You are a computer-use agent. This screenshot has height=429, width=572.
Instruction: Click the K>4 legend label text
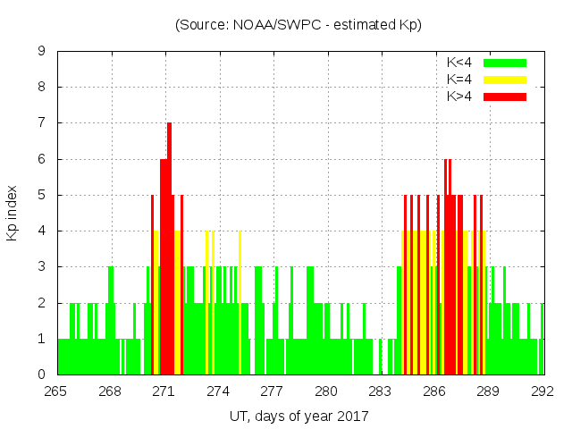[x=459, y=96]
